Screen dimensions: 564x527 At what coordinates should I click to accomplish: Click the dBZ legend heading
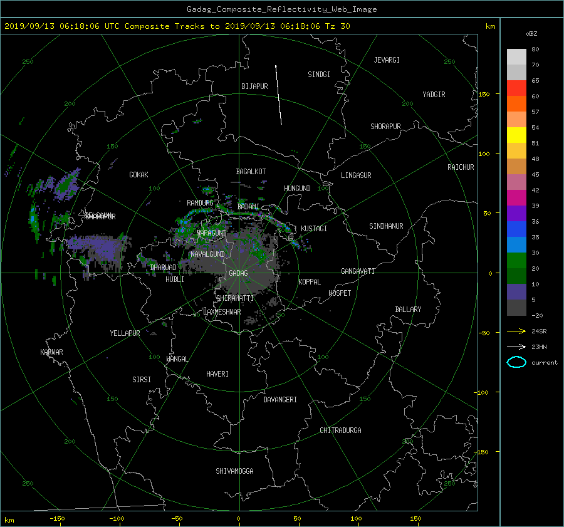pos(531,34)
